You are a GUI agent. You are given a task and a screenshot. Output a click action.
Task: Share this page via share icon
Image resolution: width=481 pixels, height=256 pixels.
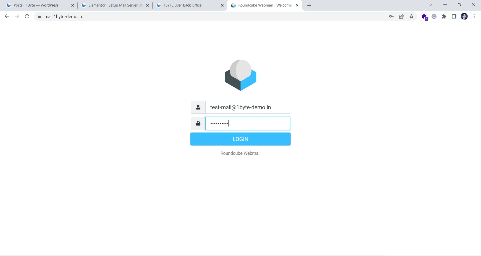click(402, 17)
